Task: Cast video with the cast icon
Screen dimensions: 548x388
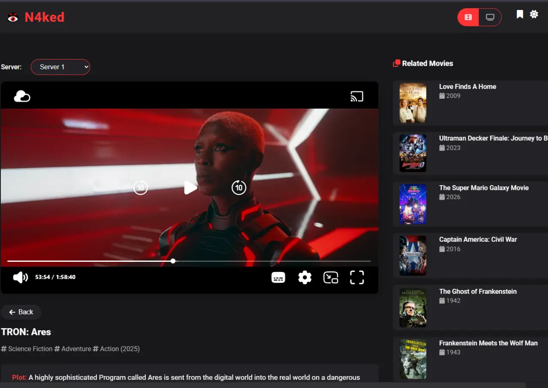Action: [357, 96]
